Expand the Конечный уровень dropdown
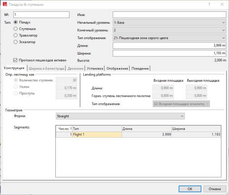The height and width of the screenshot is (195, 229). (x=169, y=30)
